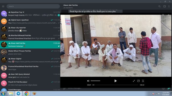
Task: Click the system tray network icon
Action: point(156,94)
